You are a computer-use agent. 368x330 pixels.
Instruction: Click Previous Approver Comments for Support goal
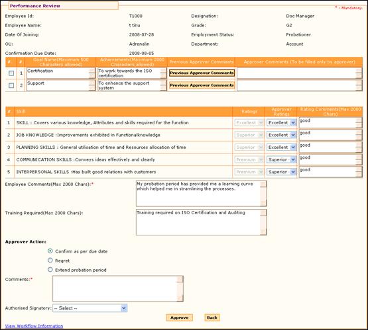[202, 85]
